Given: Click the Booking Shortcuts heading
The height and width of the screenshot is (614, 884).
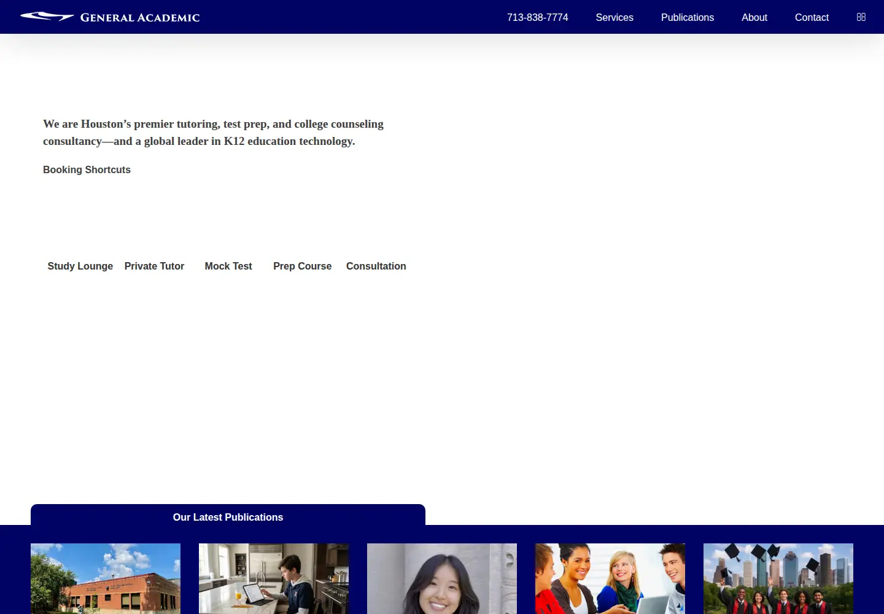Looking at the screenshot, I should pyautogui.click(x=87, y=169).
